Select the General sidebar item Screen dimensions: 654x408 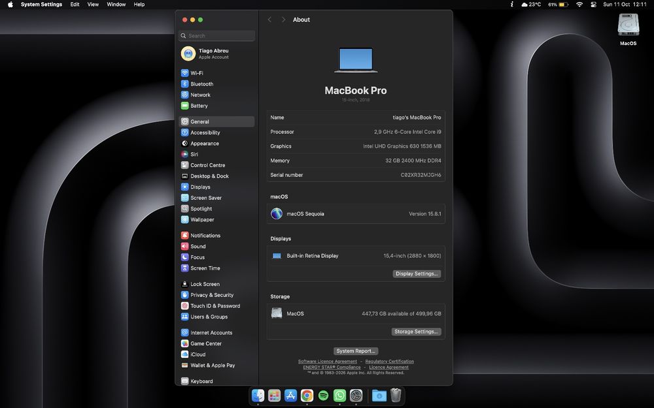(x=216, y=121)
